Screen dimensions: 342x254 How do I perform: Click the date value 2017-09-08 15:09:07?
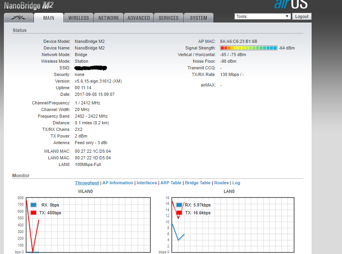(94, 95)
